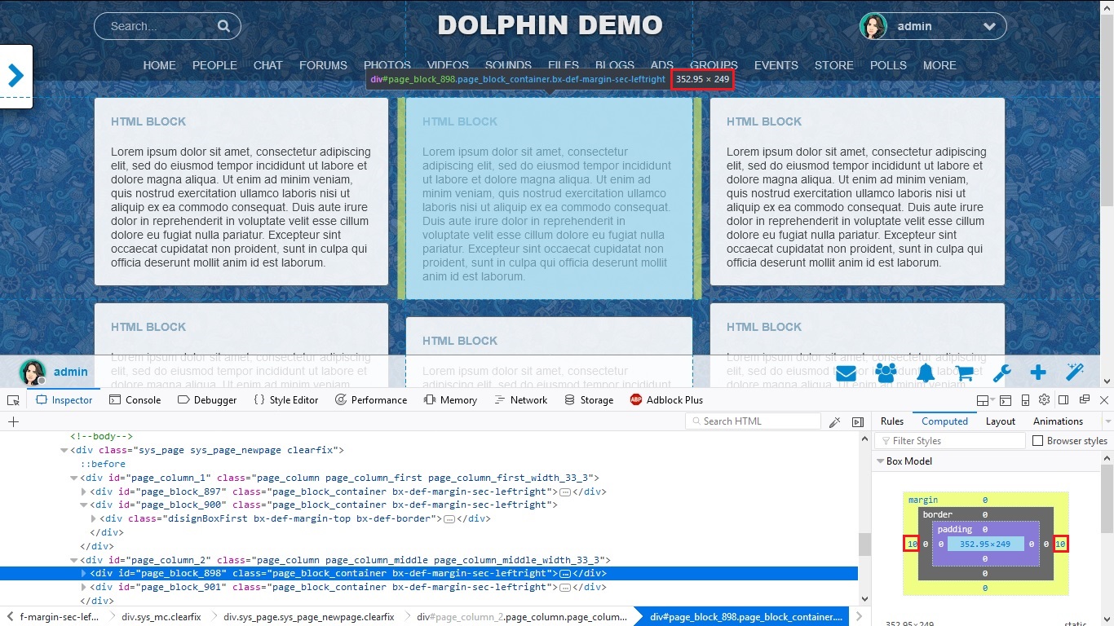Click the shopping cart icon
The height and width of the screenshot is (626, 1114).
[x=965, y=373]
